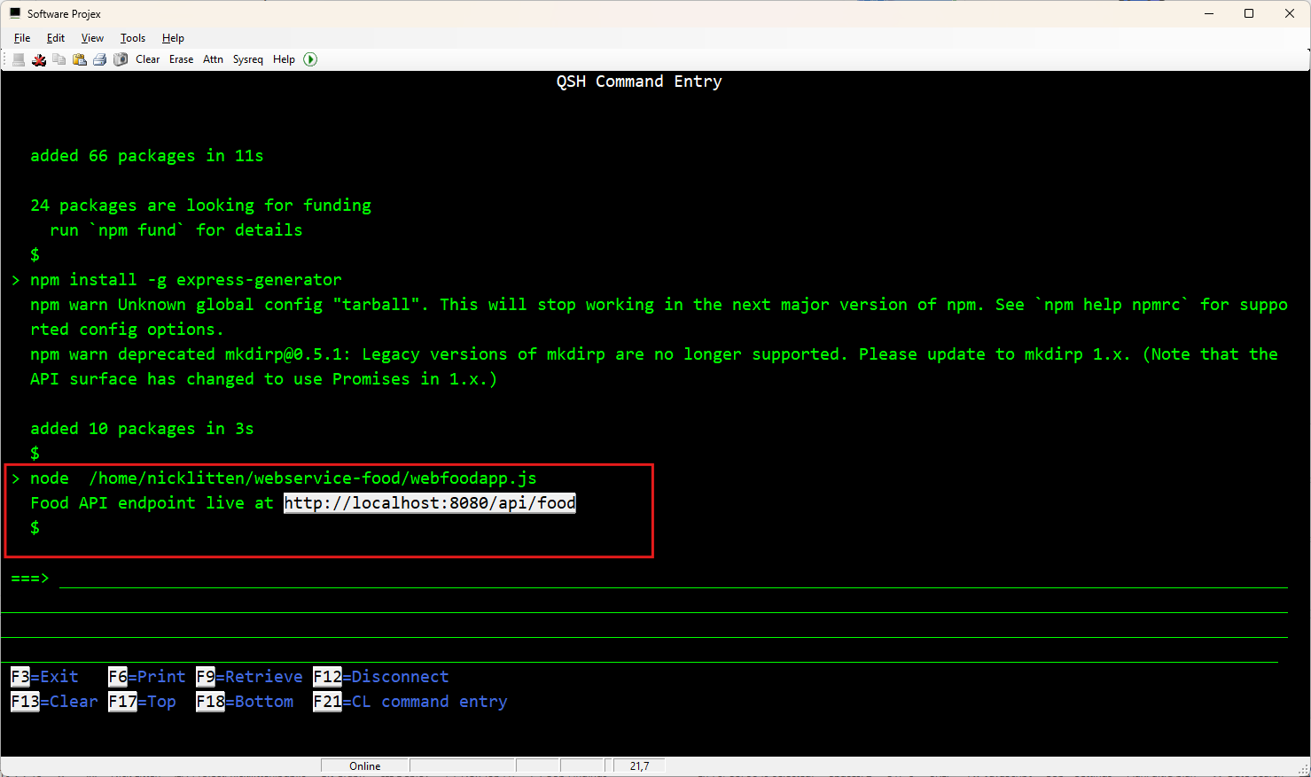Click the toolbar drag grip handle
This screenshot has height=777, width=1311.
(x=5, y=59)
